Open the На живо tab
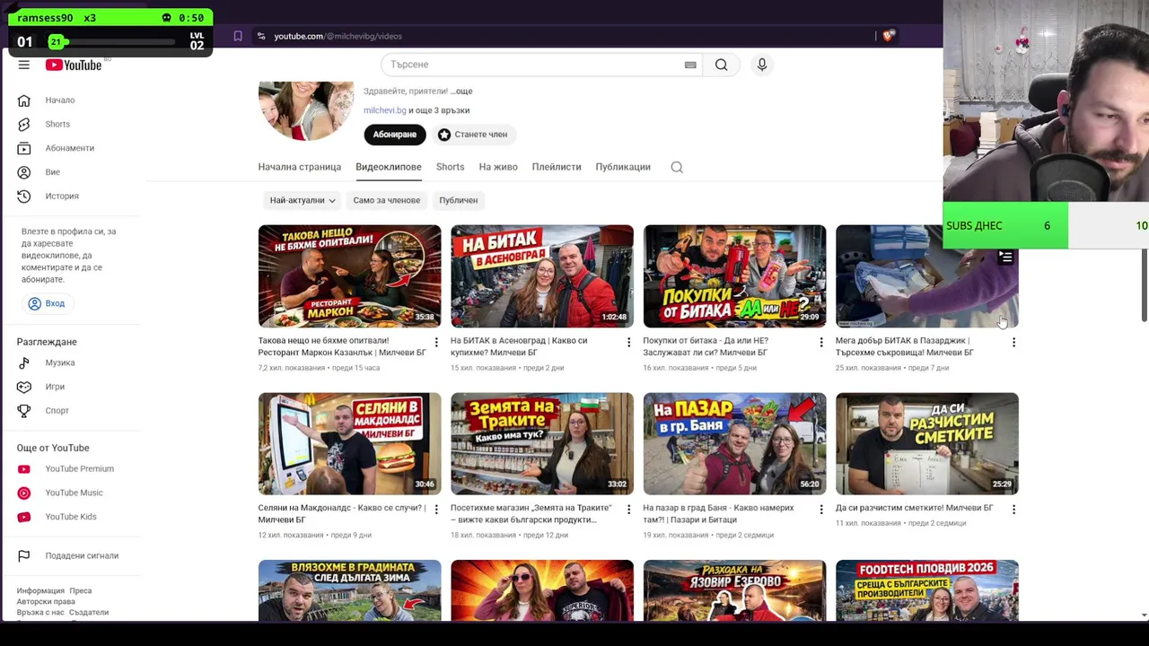This screenshot has width=1149, height=646. (498, 167)
